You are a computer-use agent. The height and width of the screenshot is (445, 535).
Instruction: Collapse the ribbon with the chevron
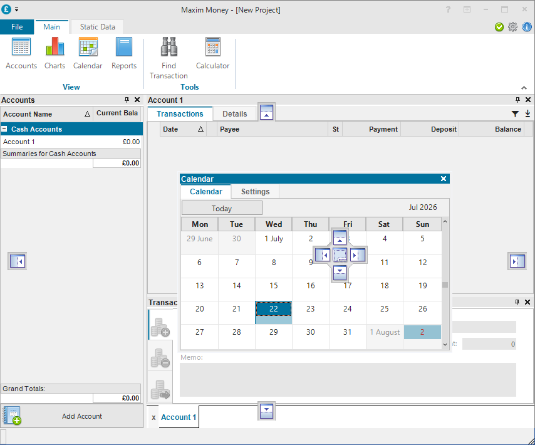524,88
